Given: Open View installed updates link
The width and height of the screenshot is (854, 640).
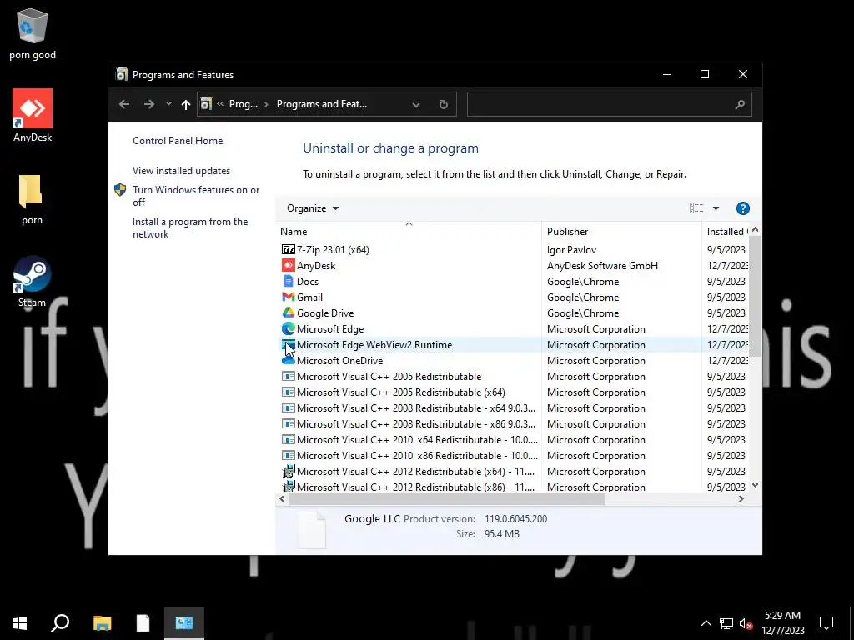Looking at the screenshot, I should pos(181,170).
